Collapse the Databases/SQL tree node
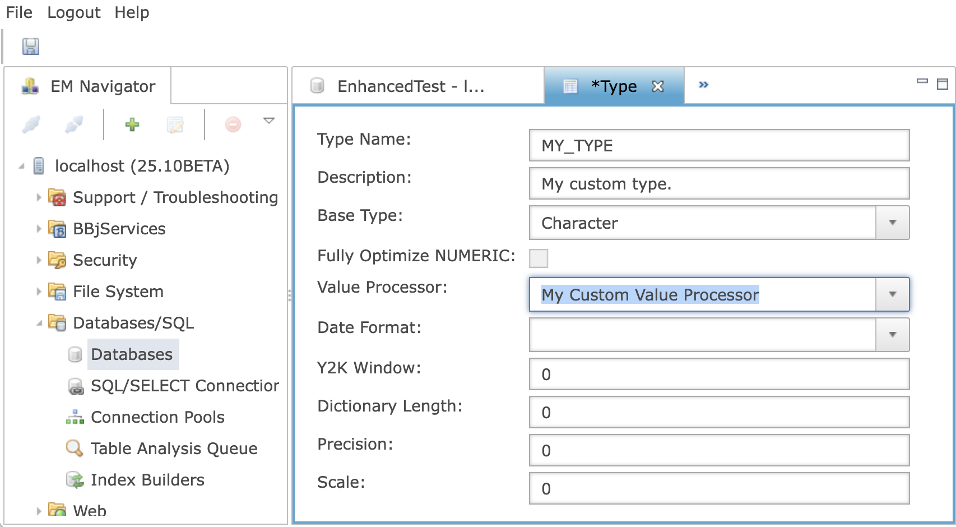This screenshot has width=956, height=527. pyautogui.click(x=39, y=323)
